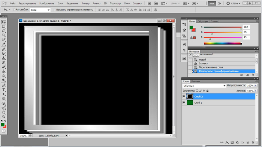Image resolution: width=262 pixels, height=147 pixels.
Task: Open the Файл menu
Action: (12, 3)
